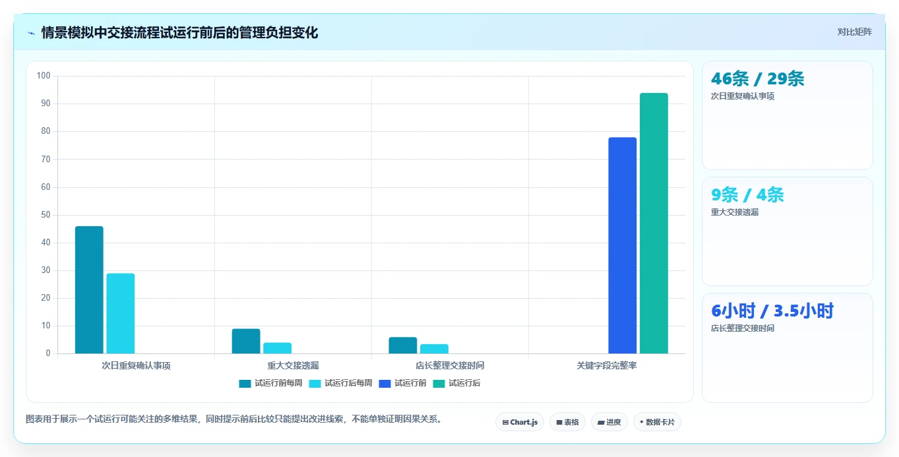Click the 重大交接遗漏 axis label
Viewport: 899px width, 457px height.
click(x=293, y=365)
